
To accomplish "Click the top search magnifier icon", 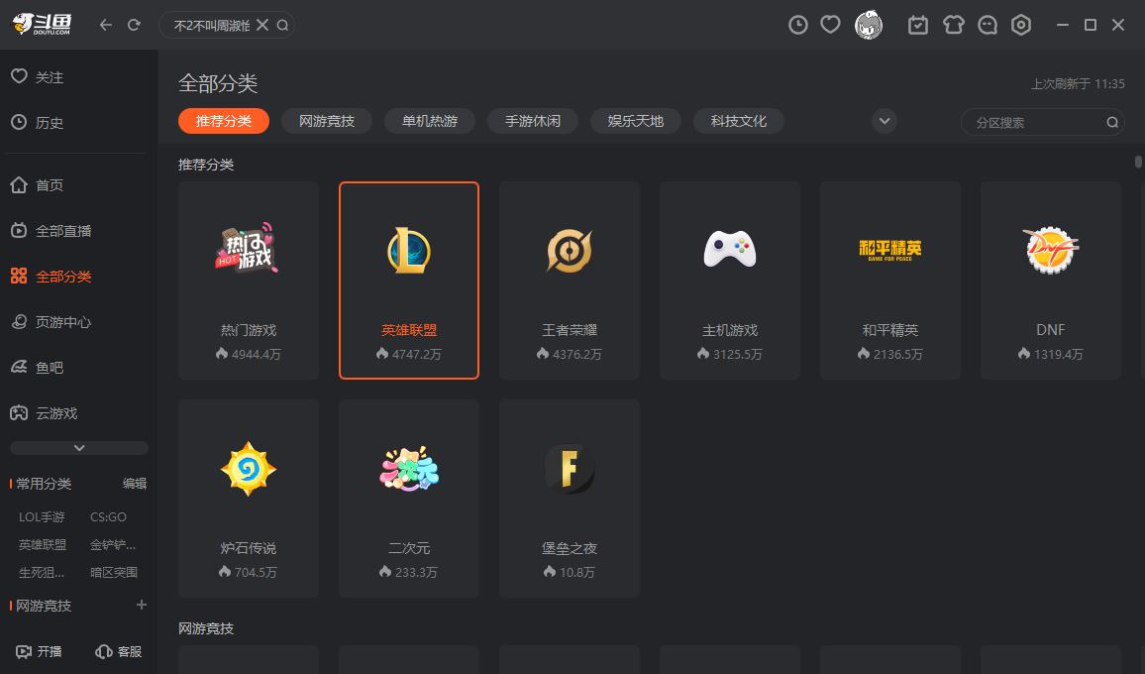I will point(282,25).
